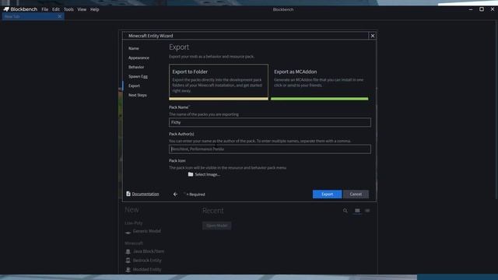Choose the Export as MCAddon option

click(x=320, y=82)
